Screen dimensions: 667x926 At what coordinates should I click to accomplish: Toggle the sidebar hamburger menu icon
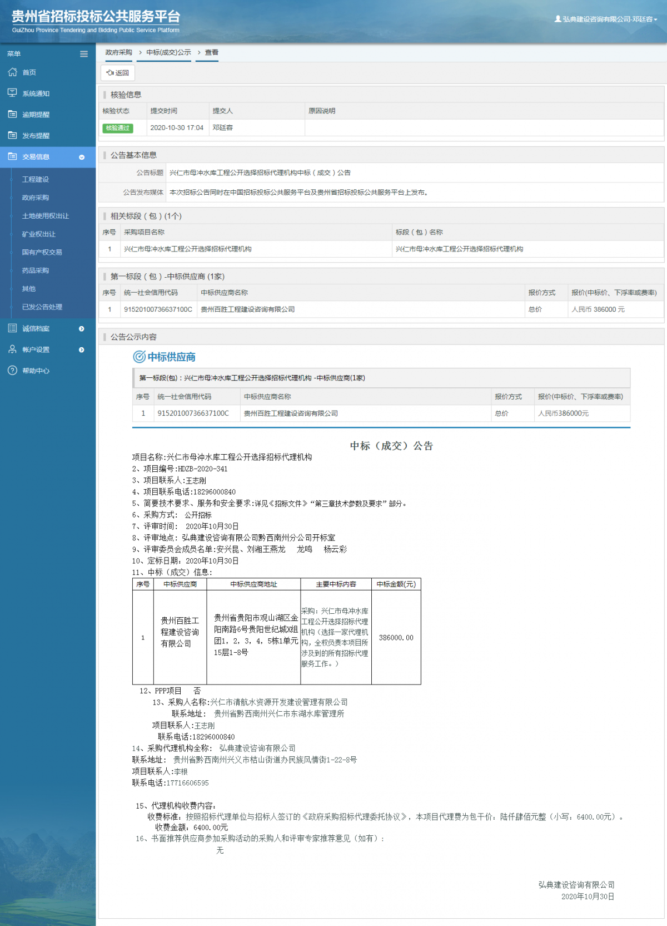pyautogui.click(x=84, y=54)
